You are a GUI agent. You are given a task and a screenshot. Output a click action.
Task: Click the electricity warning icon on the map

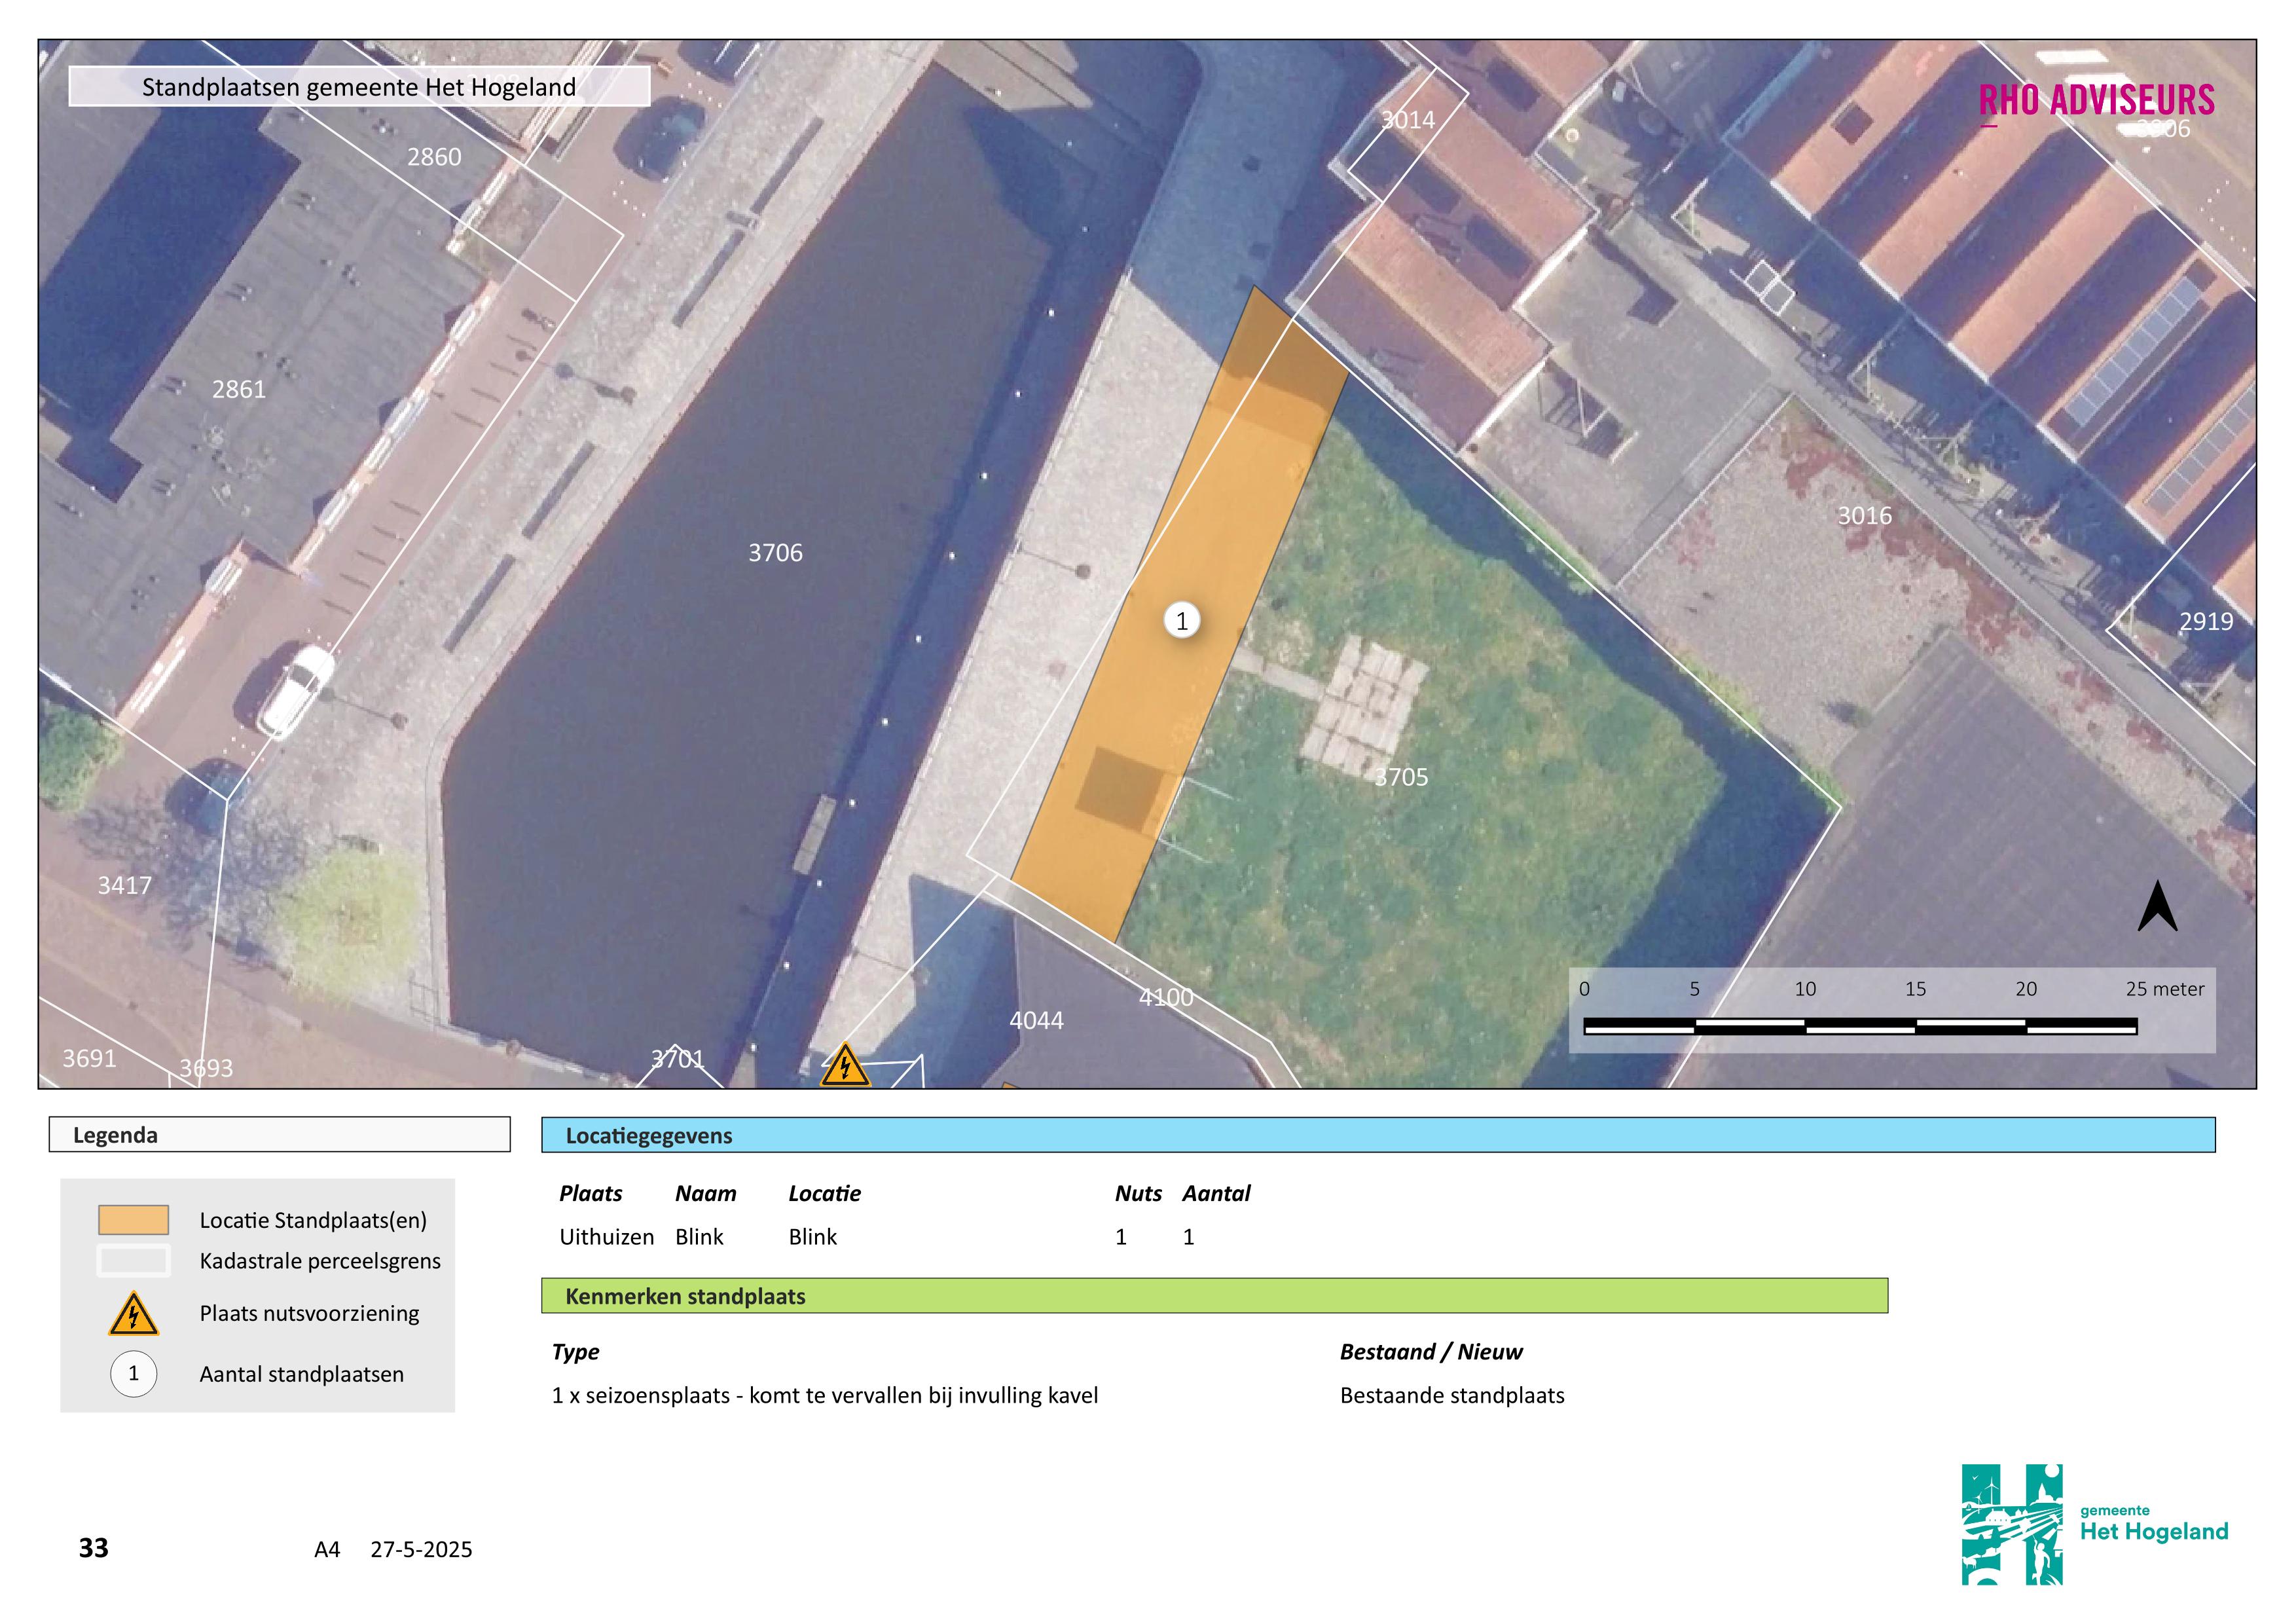(845, 1067)
